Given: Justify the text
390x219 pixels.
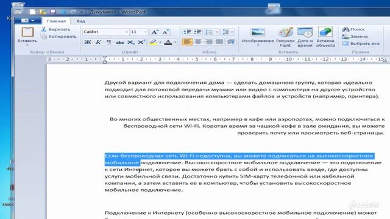Looking at the screenshot, I should click(x=219, y=42).
